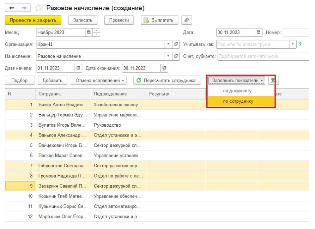Click the table icon beside Заполнить показатели
This screenshot has height=229, width=315.
click(x=273, y=80)
